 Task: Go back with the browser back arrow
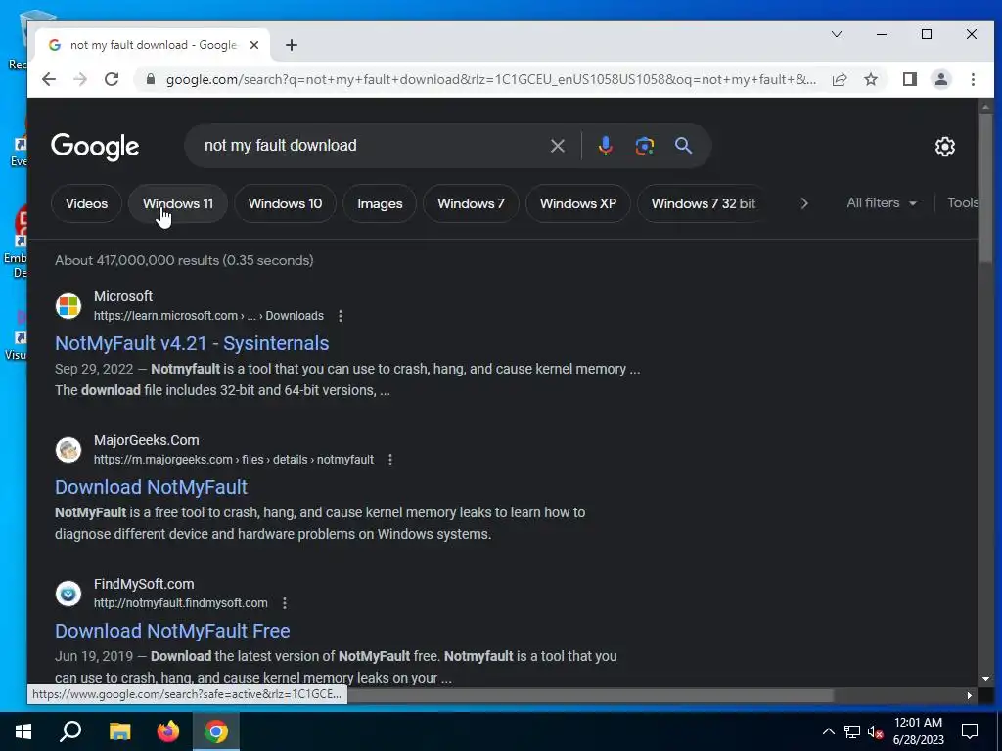[49, 79]
